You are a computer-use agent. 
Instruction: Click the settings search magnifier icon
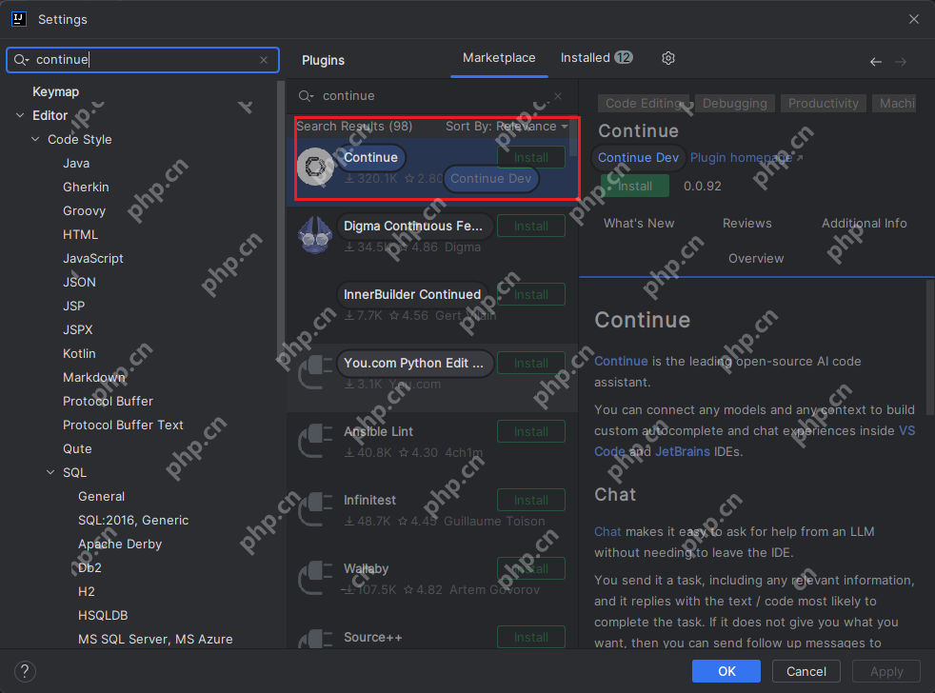(21, 60)
